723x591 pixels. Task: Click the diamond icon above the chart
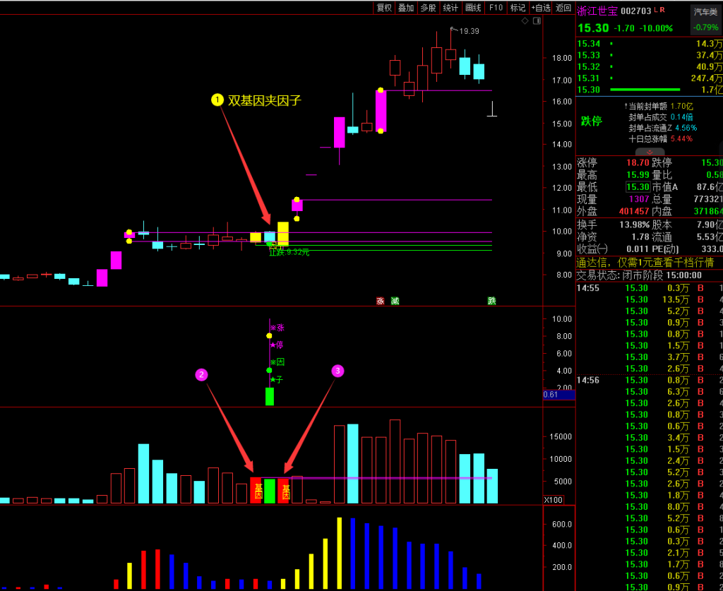click(525, 21)
